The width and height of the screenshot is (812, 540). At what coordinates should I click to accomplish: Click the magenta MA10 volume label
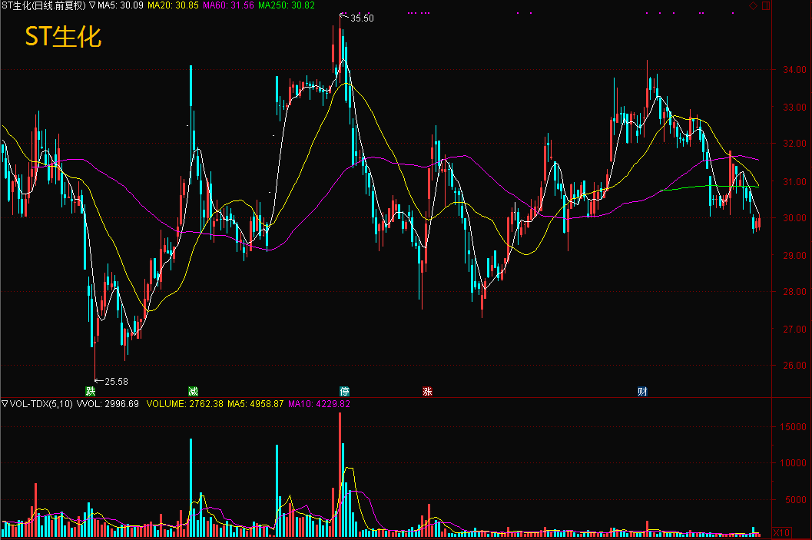point(319,403)
